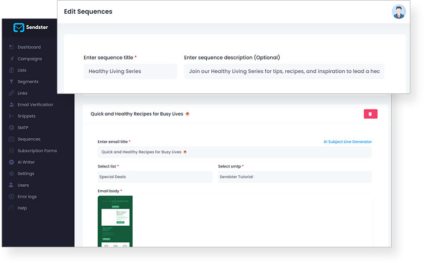Image resolution: width=424 pixels, height=263 pixels.
Task: Click the Segments funnel icon
Action: click(x=12, y=82)
